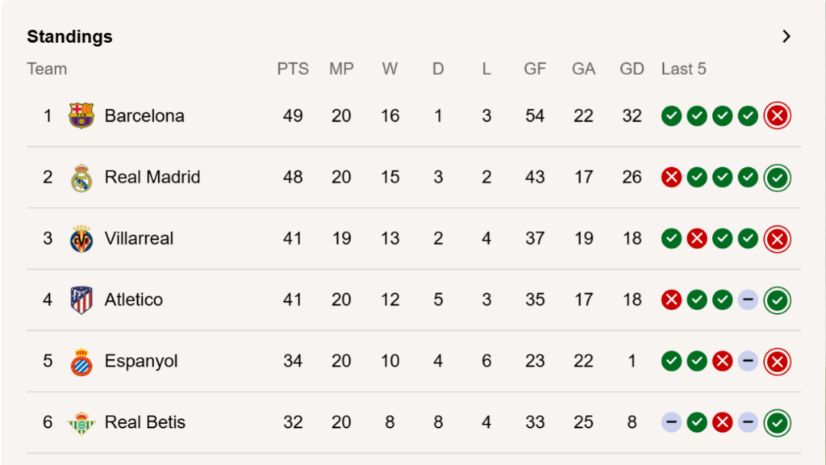Click Real Betis's first draw indicator
826x465 pixels.
[672, 422]
